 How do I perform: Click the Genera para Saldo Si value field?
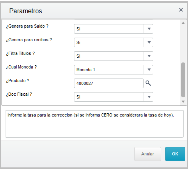click(x=109, y=29)
